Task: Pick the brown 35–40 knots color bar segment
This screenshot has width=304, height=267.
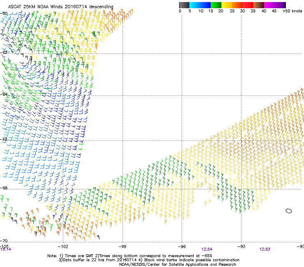Action: click(x=259, y=5)
